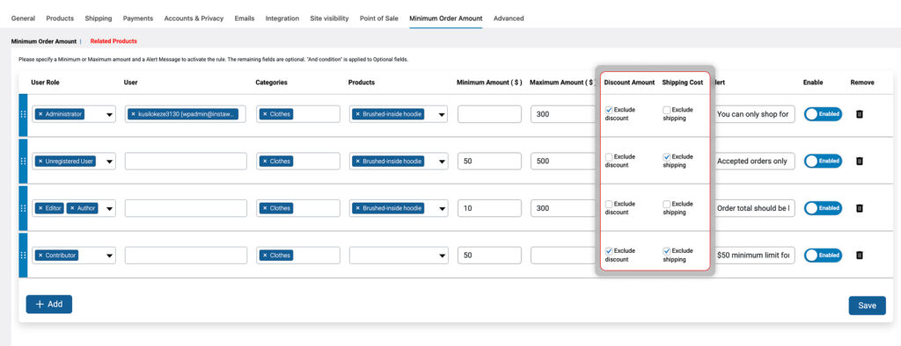Open the Integration tab
Viewport: 901px width, 346px height.
click(282, 18)
